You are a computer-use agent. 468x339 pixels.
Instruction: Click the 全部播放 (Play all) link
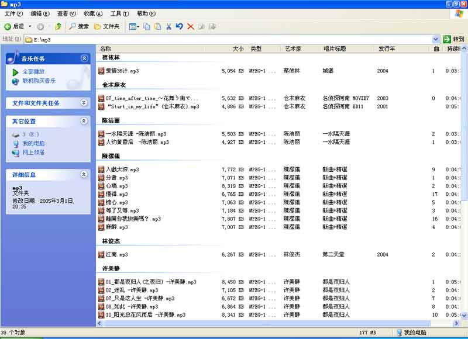click(x=33, y=72)
